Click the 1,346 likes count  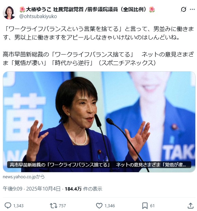pyautogui.click(x=110, y=206)
